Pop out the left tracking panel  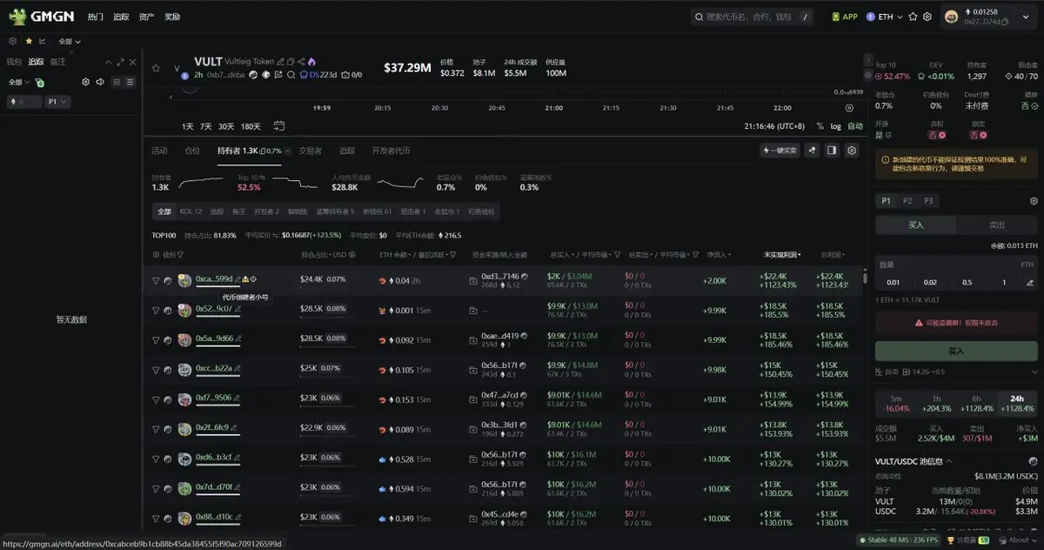pos(121,62)
